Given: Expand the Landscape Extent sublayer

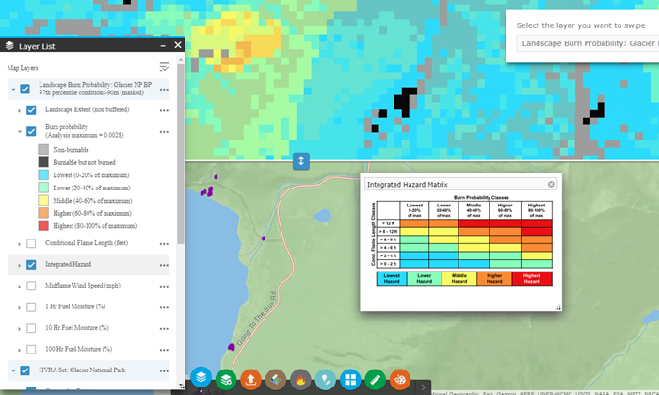Looking at the screenshot, I should coord(20,110).
